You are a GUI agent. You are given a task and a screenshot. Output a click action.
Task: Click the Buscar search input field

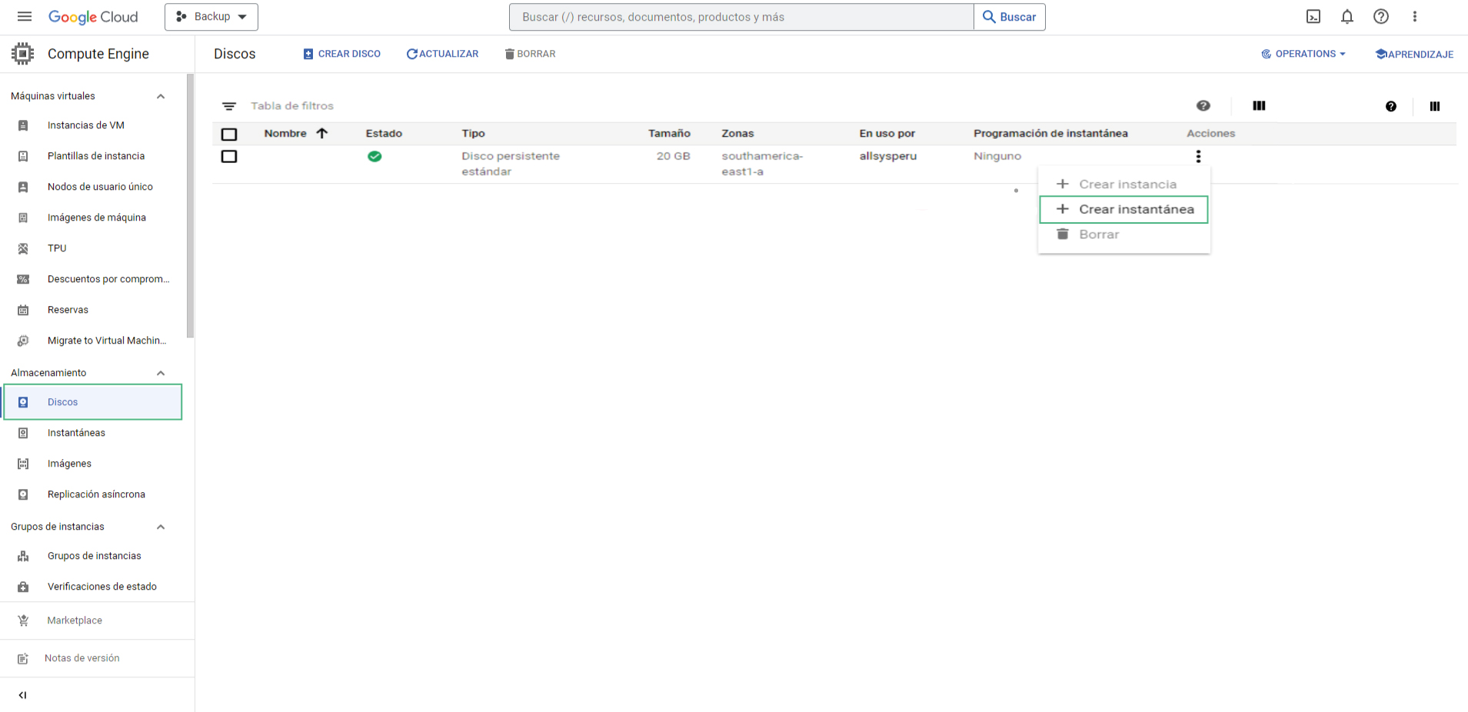point(741,17)
